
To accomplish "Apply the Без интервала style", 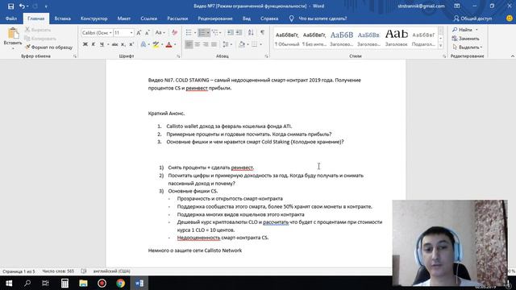I will click(314, 38).
